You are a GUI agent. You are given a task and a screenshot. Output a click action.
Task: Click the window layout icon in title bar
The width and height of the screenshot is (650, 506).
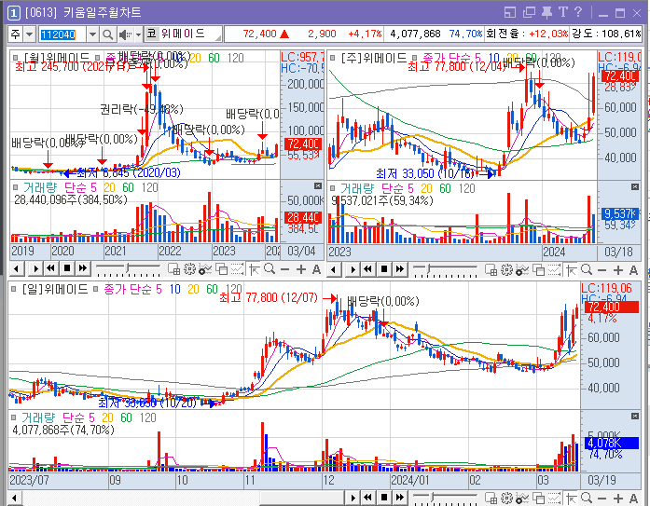tap(510, 13)
